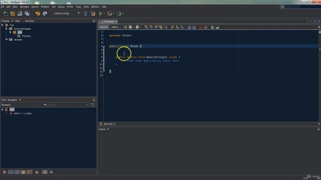Click the New File toolbar icon
Screen dimensions: 321x180
tap(6, 13)
